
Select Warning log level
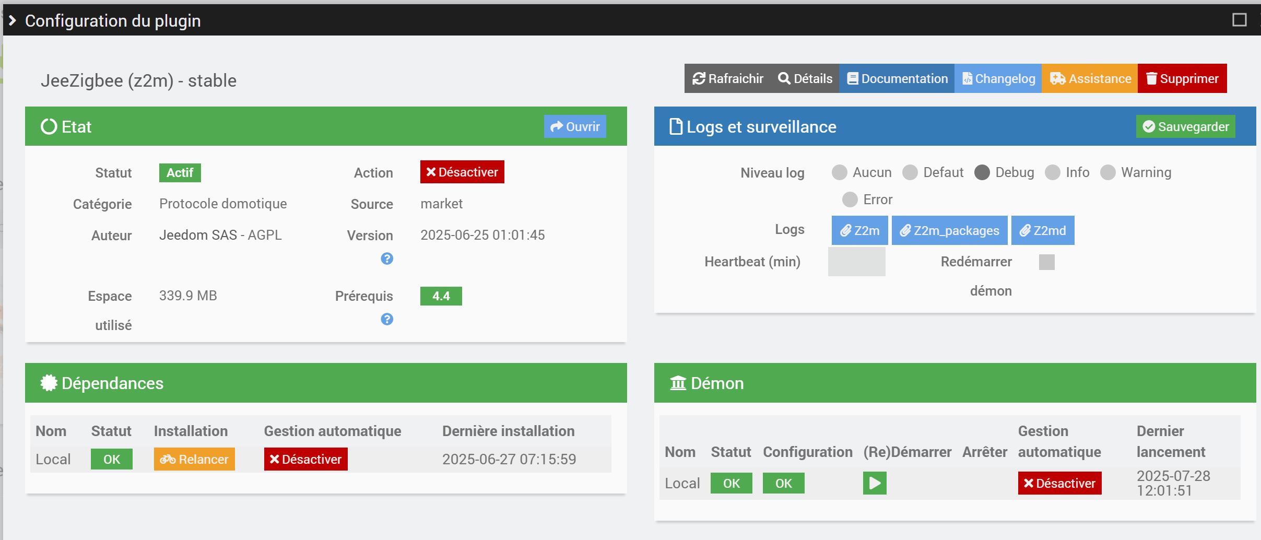[1107, 172]
